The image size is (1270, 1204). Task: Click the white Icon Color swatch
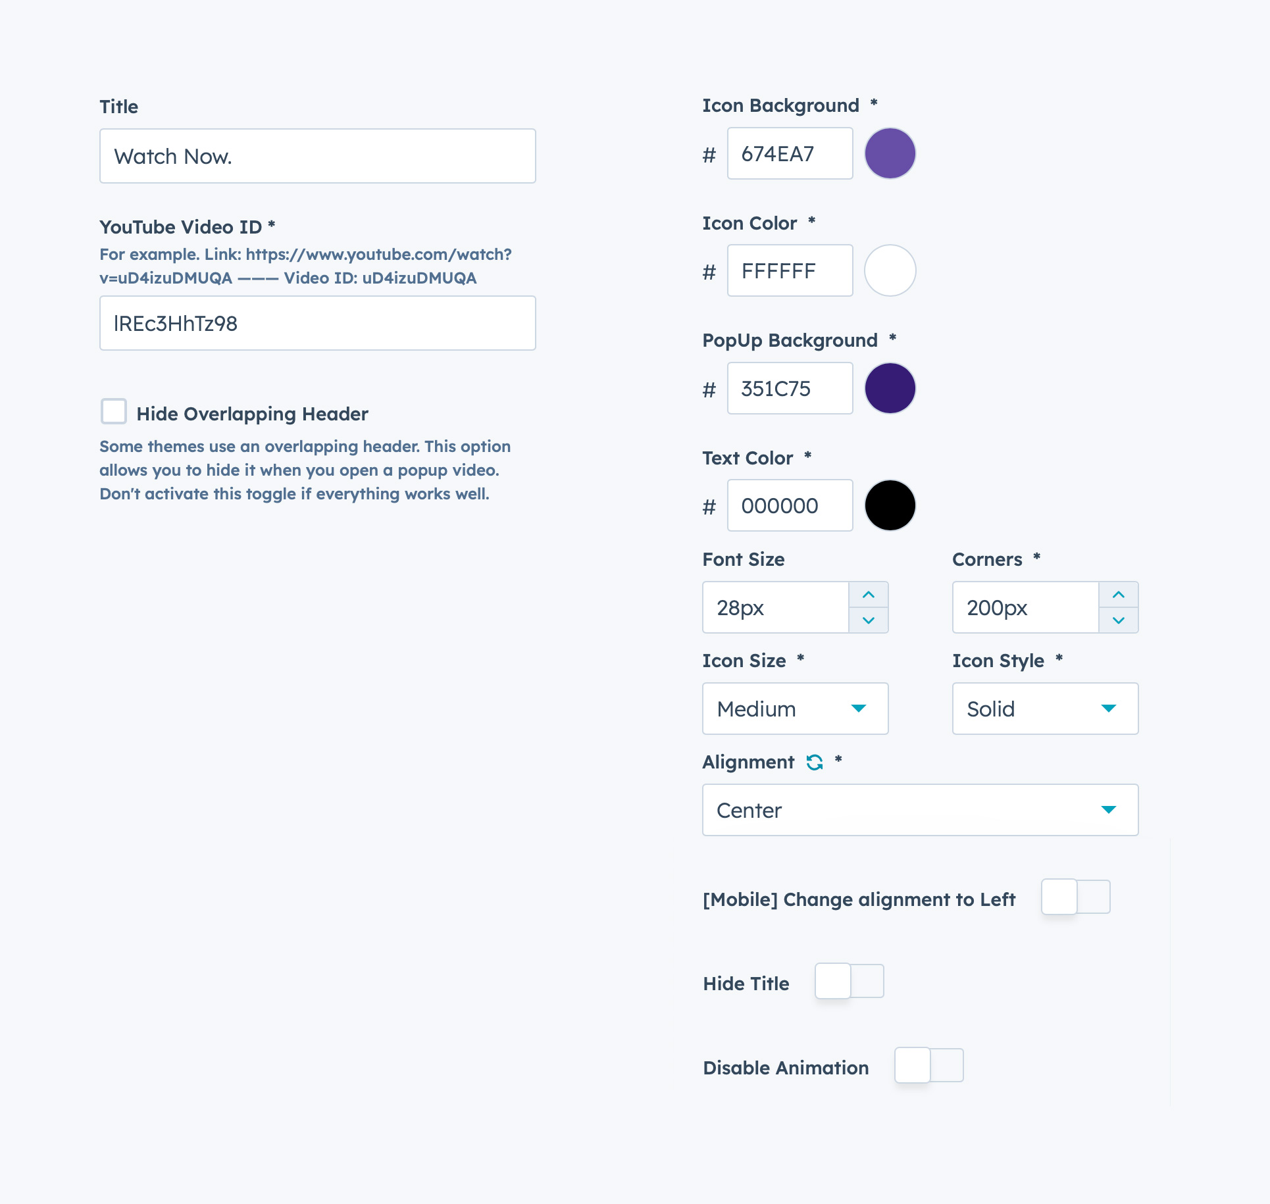(x=890, y=270)
